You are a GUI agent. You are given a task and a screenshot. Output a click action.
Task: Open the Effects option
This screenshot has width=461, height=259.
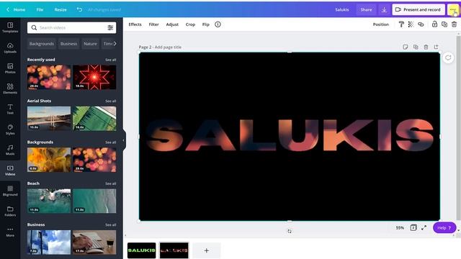135,24
